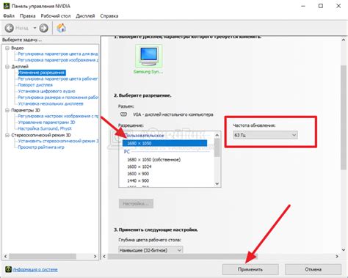Click the Настройка... button

click(x=136, y=203)
